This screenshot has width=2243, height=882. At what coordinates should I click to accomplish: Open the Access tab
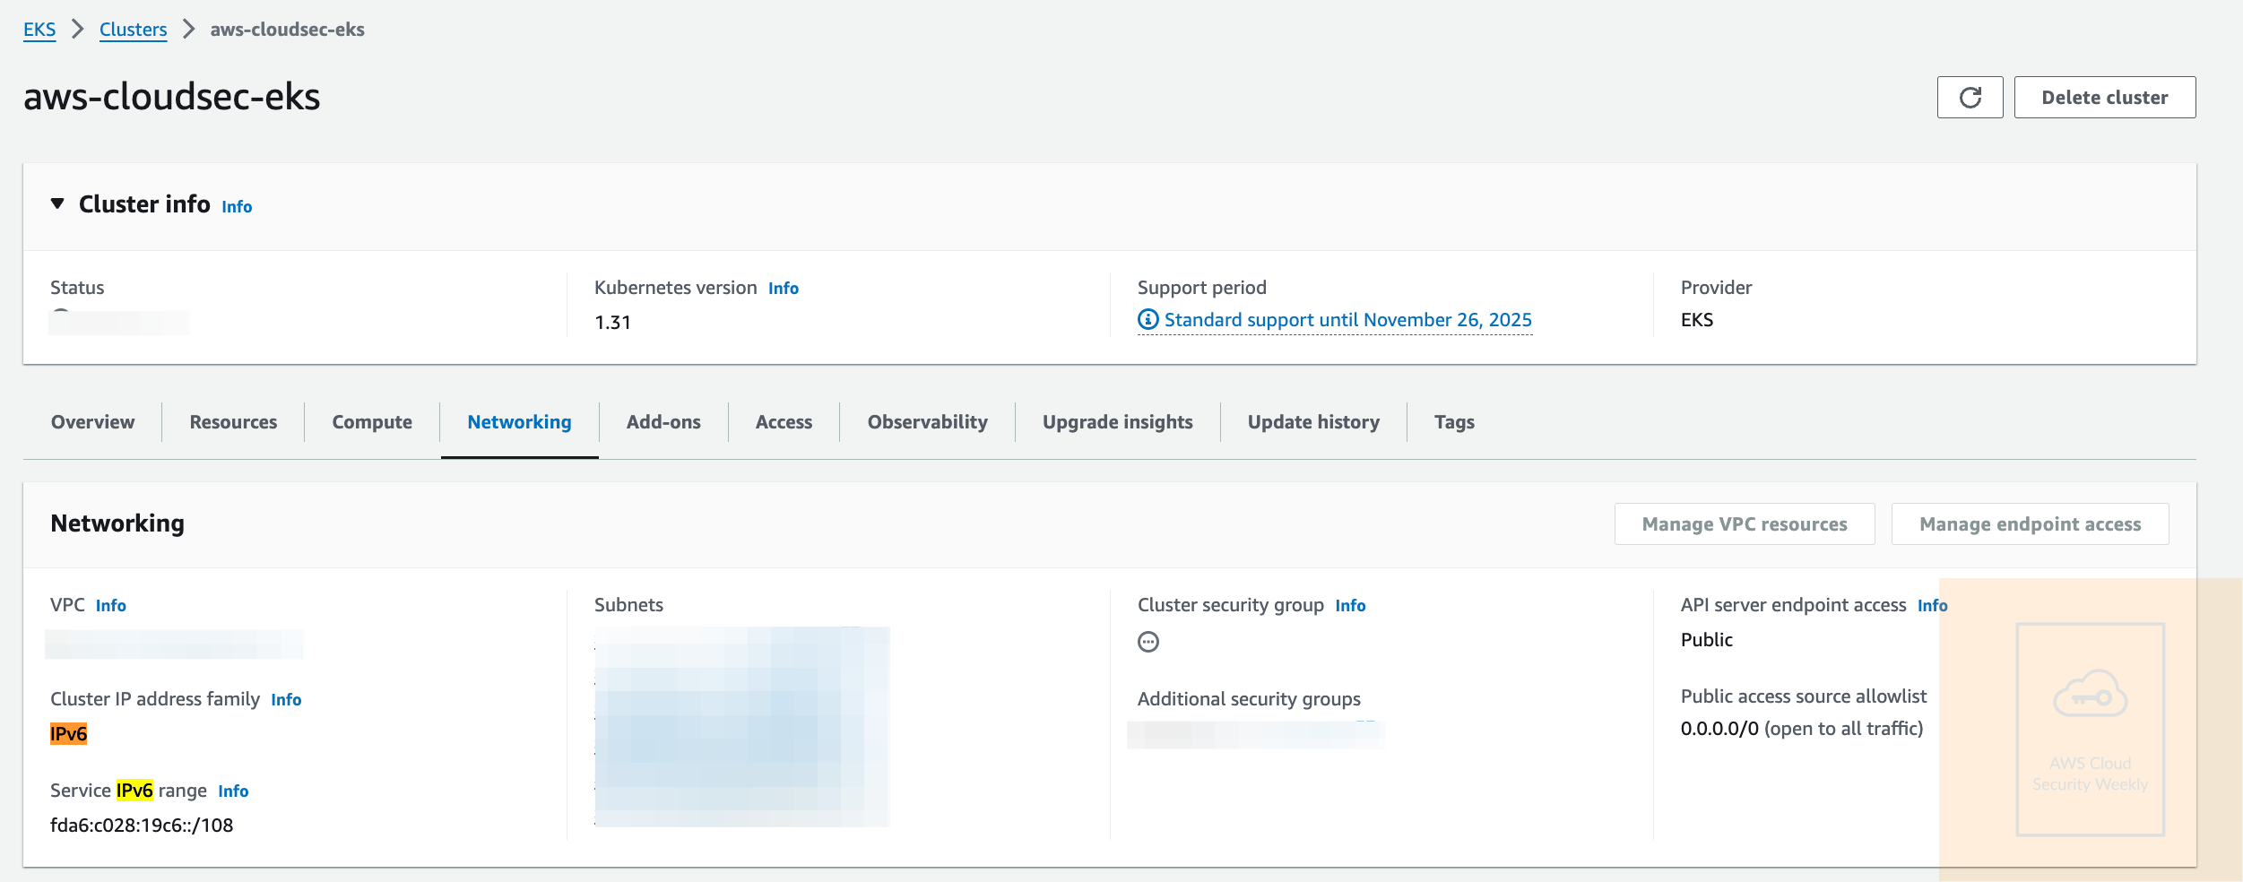pyautogui.click(x=784, y=422)
